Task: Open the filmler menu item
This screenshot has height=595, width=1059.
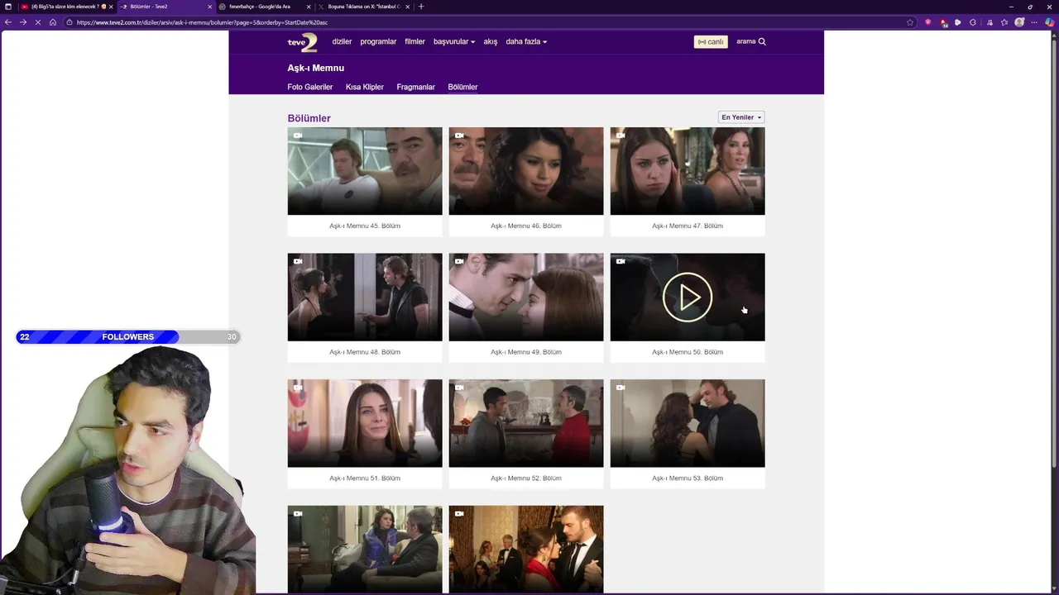Action: (414, 41)
